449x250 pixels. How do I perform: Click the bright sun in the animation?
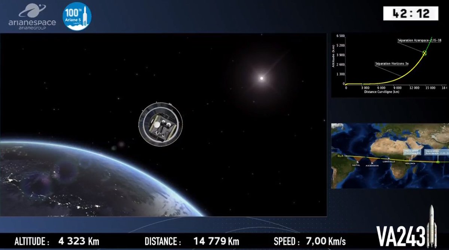tap(262, 79)
